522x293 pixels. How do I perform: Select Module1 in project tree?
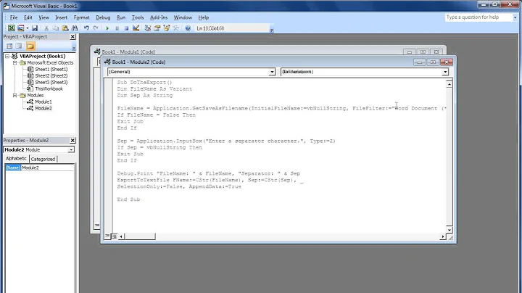[x=43, y=102]
